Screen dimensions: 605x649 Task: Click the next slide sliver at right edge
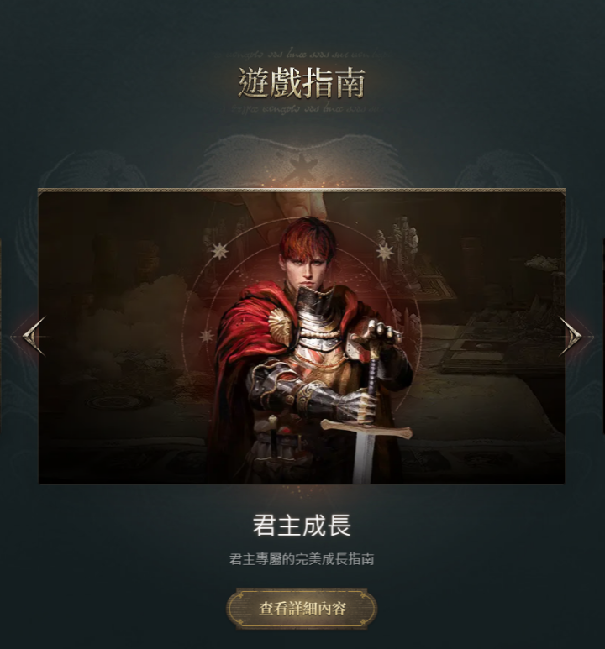[603, 336]
